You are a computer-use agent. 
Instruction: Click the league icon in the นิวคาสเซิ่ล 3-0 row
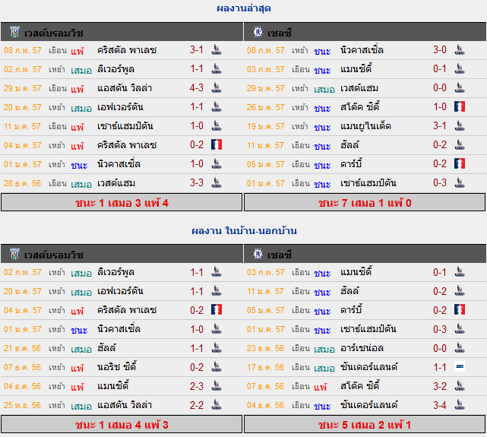tap(460, 49)
